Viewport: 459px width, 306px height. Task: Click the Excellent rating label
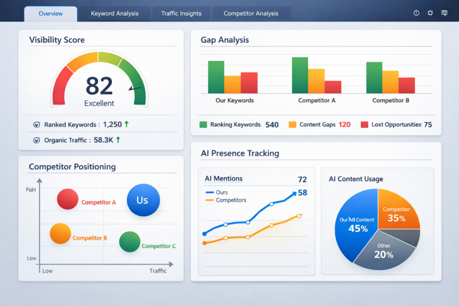pos(99,104)
